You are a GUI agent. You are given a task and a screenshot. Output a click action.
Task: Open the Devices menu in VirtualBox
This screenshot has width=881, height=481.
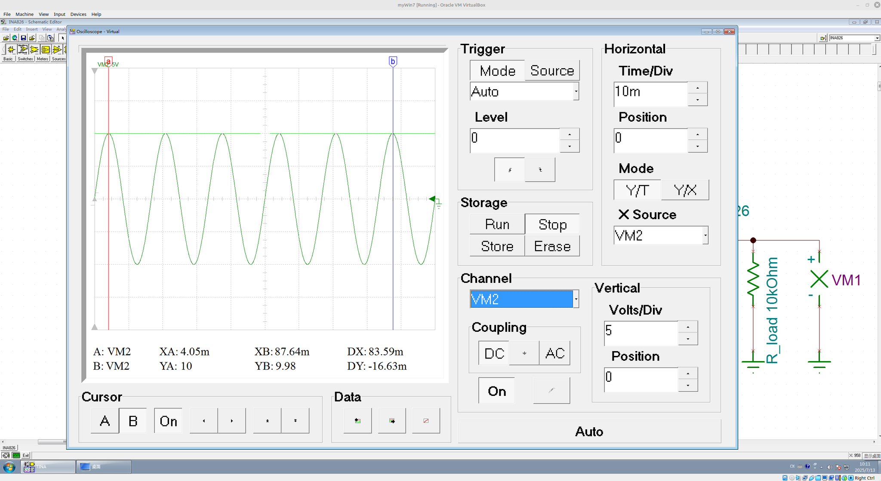[x=78, y=14]
